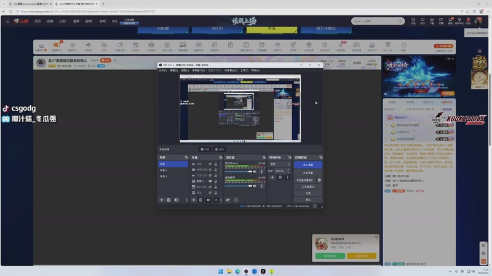
Task: Add a scene transition with plus icon
Action: 272,177
